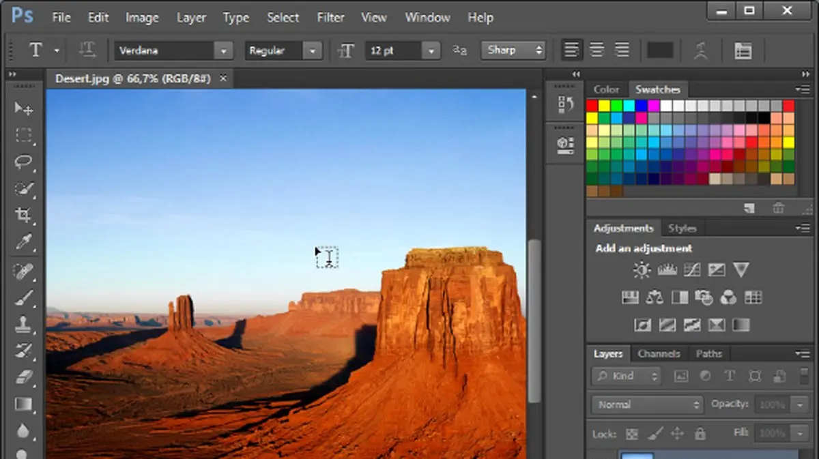Viewport: 819px width, 459px height.
Task: Select the Lasso tool
Action: point(24,162)
